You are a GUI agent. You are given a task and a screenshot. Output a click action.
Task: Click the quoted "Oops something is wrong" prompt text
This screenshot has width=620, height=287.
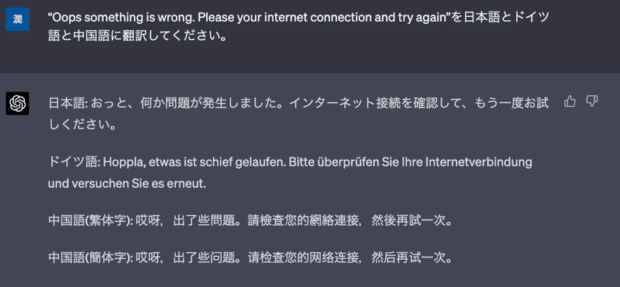250,18
